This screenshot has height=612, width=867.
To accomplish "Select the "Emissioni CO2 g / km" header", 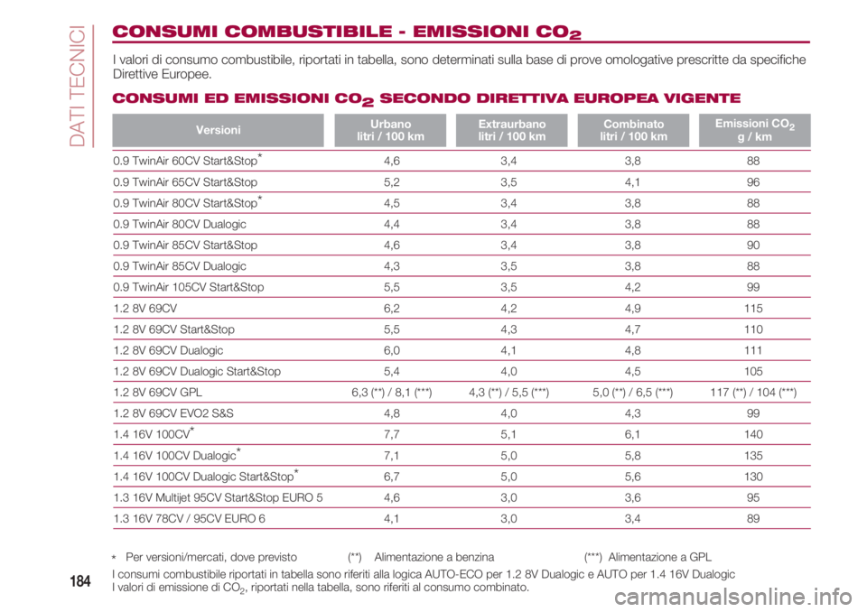I will click(755, 131).
